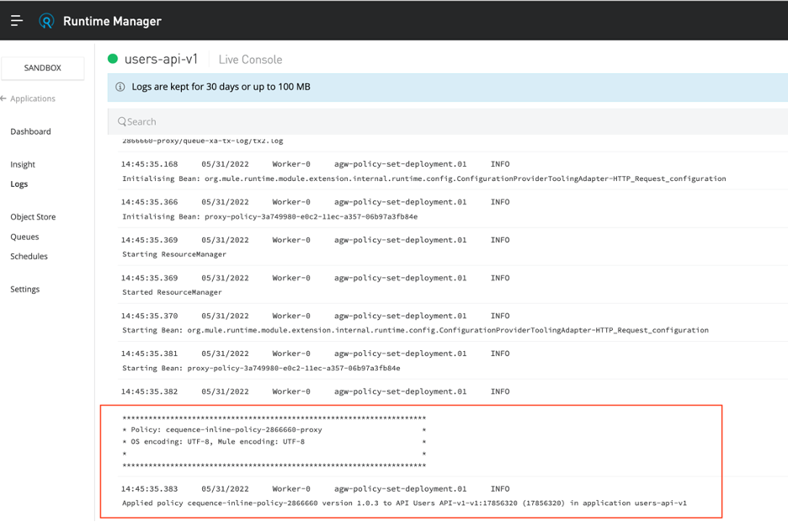Screen dimensions: 788x522
Task: Click the Started ResourceManager log message
Action: [x=172, y=292]
